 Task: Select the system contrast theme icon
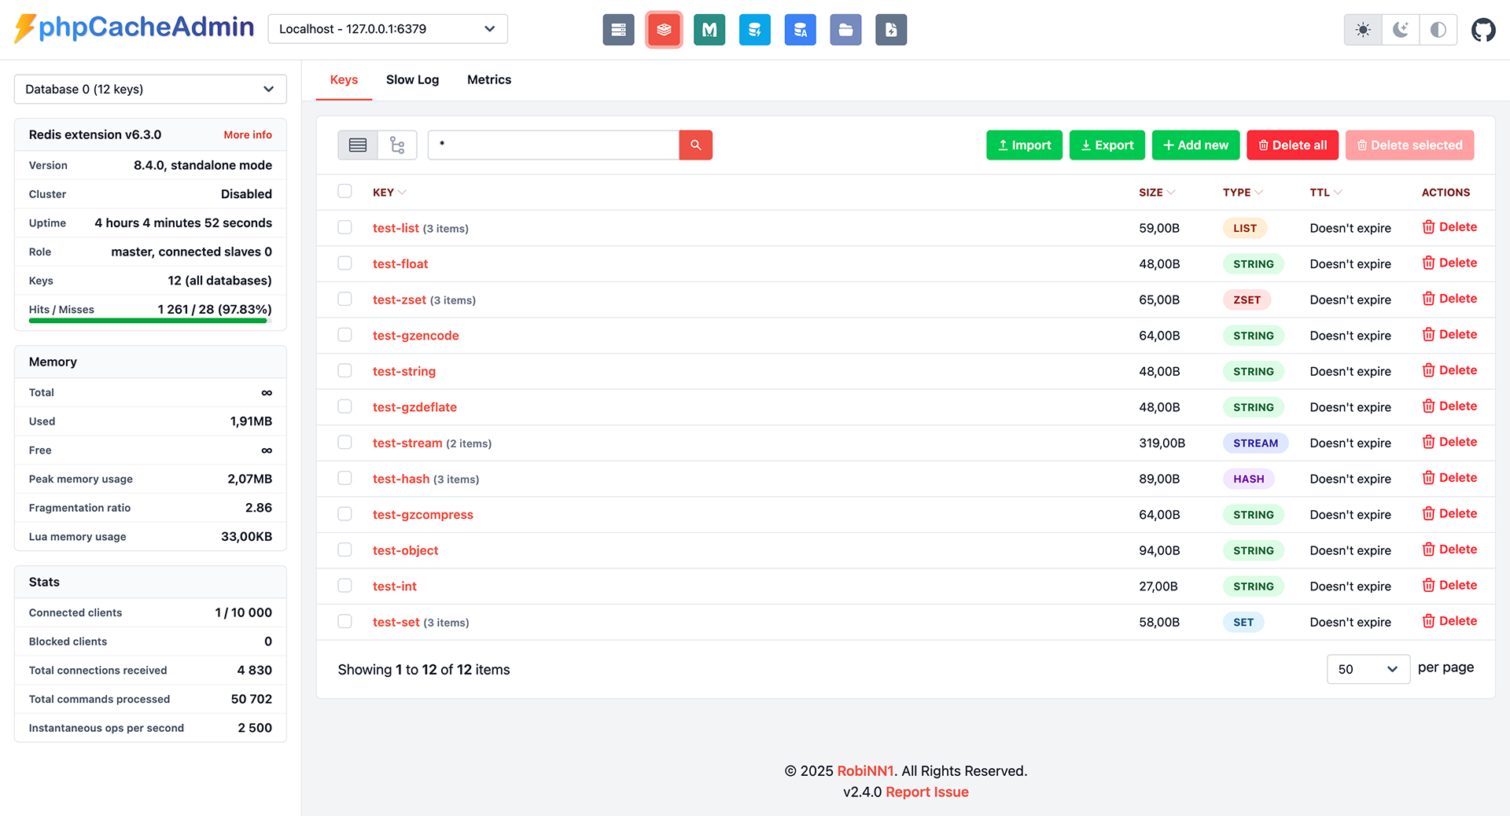click(1438, 30)
